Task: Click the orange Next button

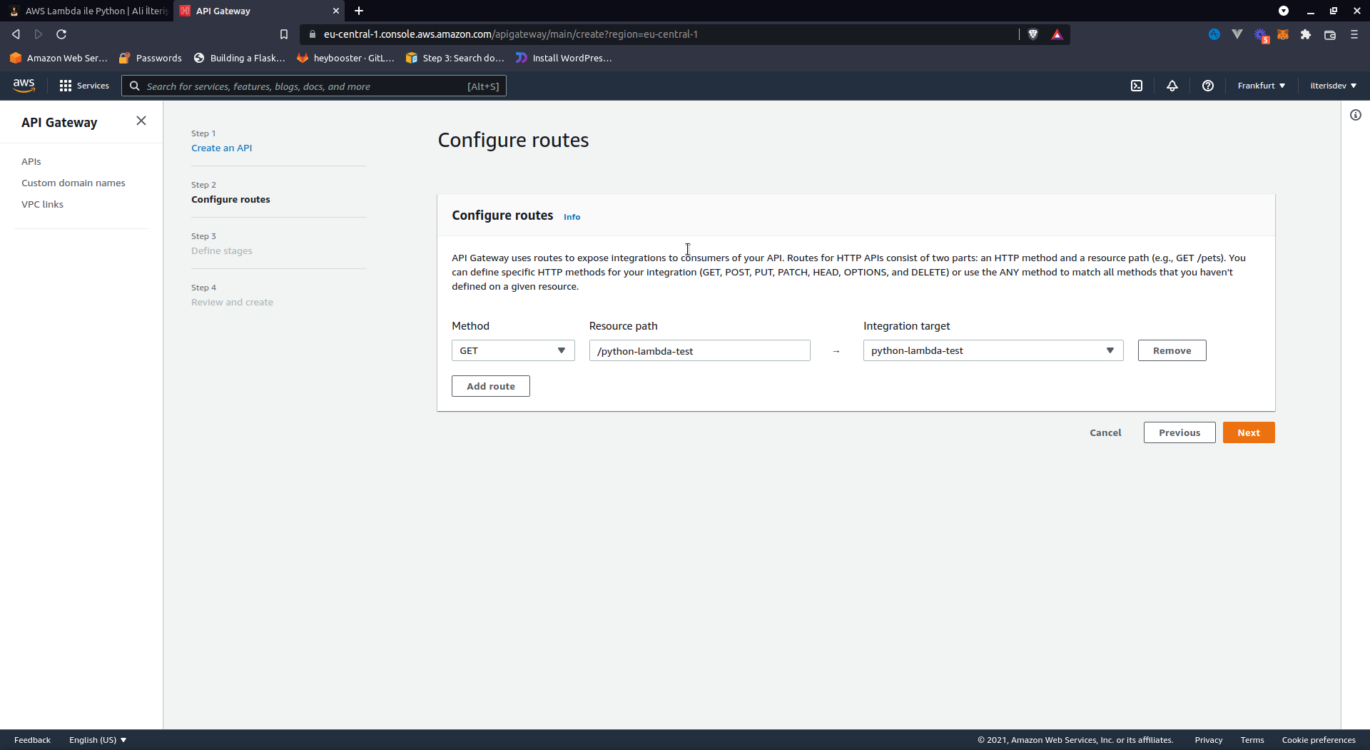Action: pos(1248,432)
